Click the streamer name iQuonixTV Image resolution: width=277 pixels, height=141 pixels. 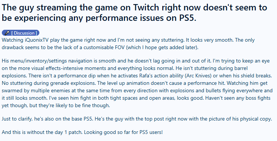36,40
